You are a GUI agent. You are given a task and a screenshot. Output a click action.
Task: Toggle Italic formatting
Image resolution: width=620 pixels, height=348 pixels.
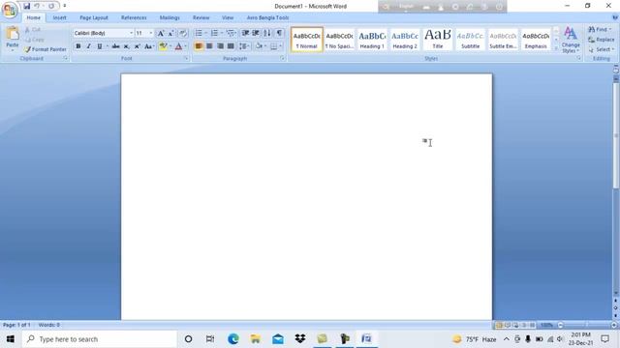click(x=88, y=46)
